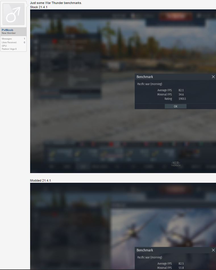Click OK in the stock Benchmark dialog
This screenshot has height=270, width=216.
coord(176,106)
